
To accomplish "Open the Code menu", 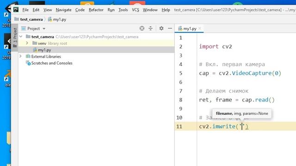I will coord(80,10).
